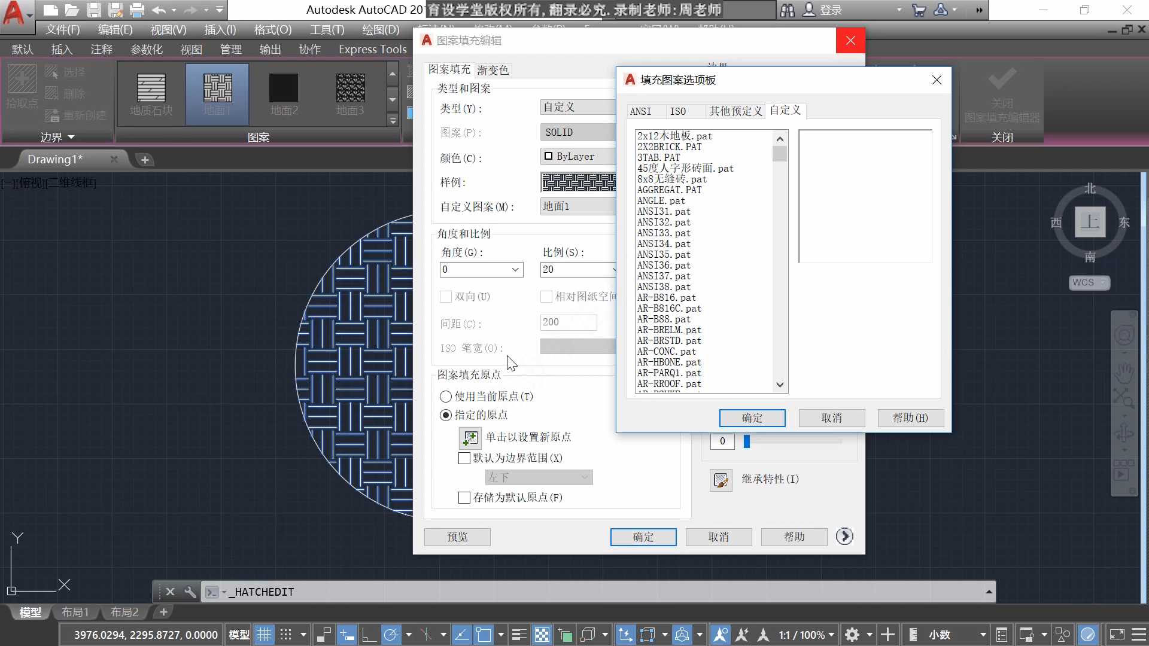Open the 类型 dropdown showing 自定义
The image size is (1149, 646).
coord(578,107)
